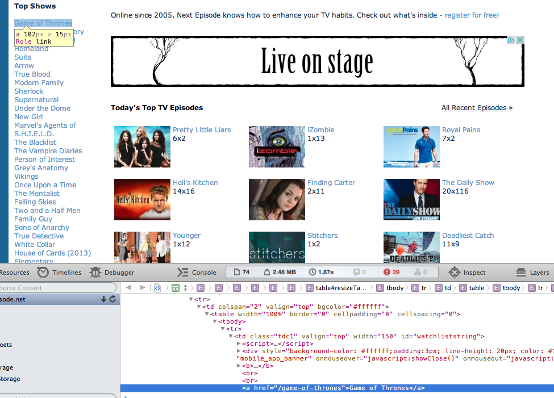The height and width of the screenshot is (398, 554).
Task: Collapse the tr node directly above td colspan
Action: coord(191,299)
